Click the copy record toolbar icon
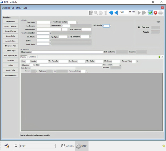Viewport: 166px width, 151px height. coord(101,13)
